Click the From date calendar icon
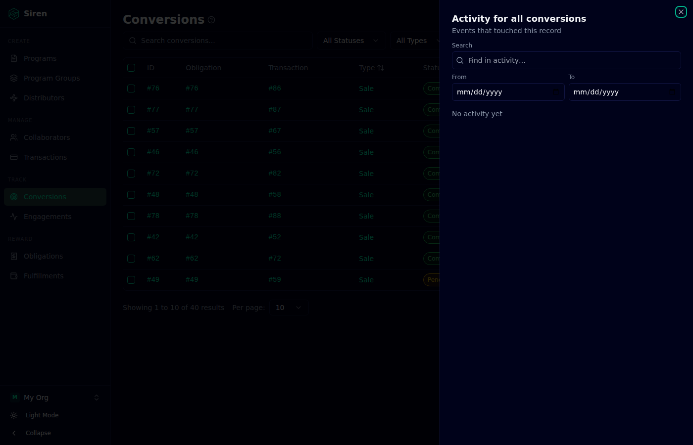Image resolution: width=693 pixels, height=445 pixels. [x=555, y=92]
